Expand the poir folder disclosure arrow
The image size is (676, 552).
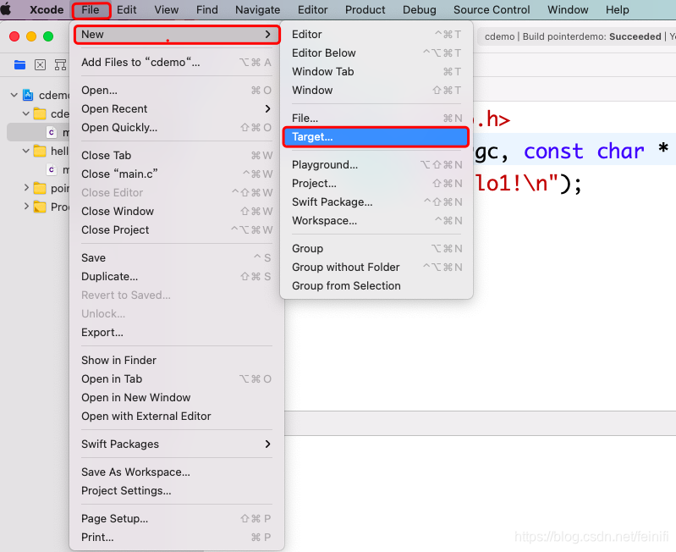point(26,188)
